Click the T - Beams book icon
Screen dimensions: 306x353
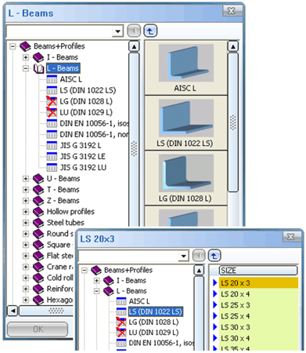click(x=38, y=190)
